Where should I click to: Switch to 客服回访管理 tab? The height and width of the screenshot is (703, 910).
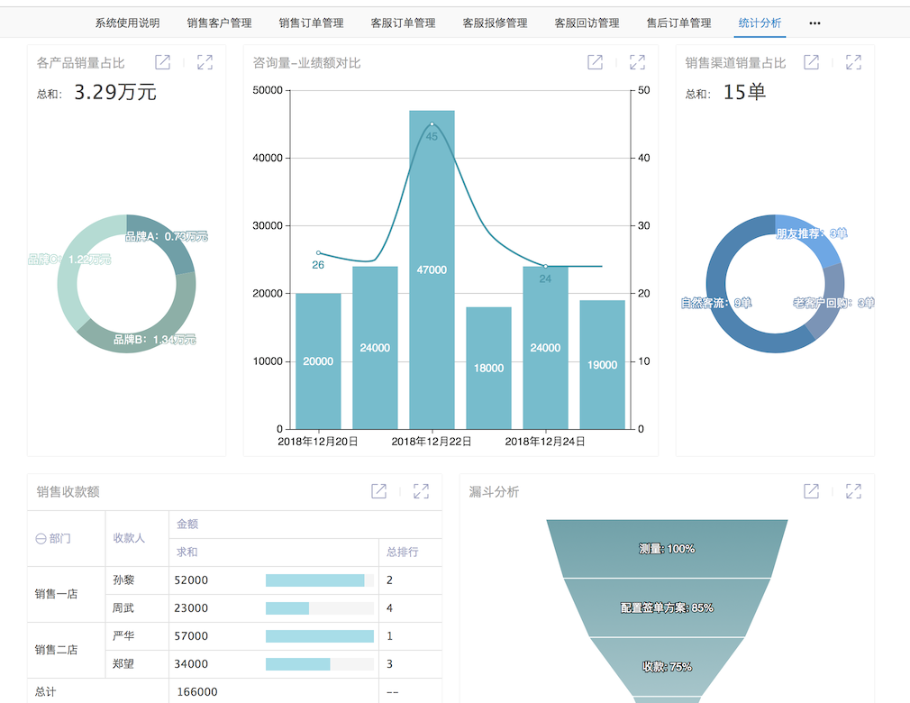pyautogui.click(x=587, y=23)
